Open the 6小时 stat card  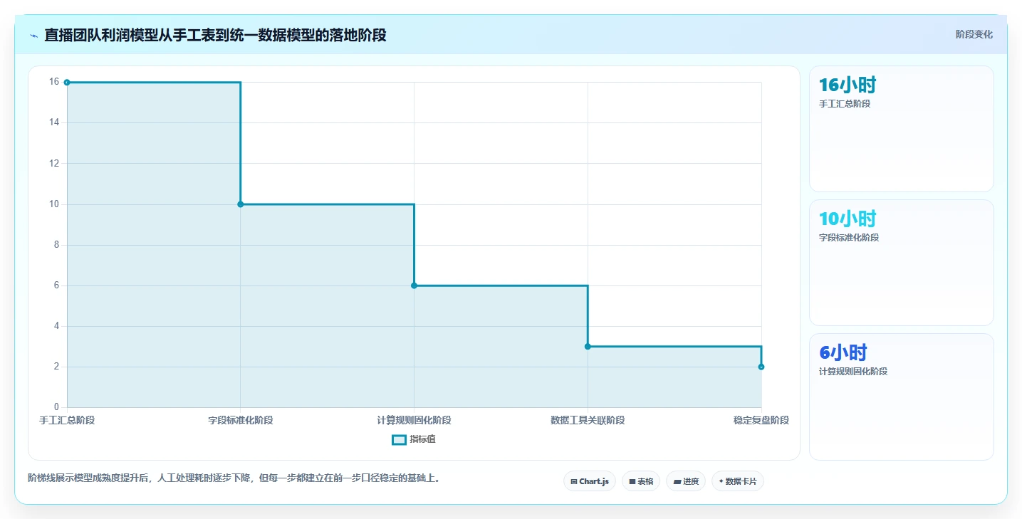click(901, 397)
